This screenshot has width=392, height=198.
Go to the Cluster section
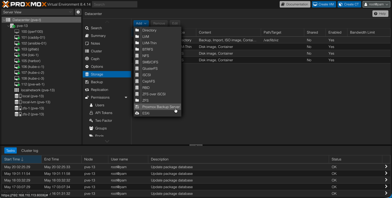pos(107,51)
